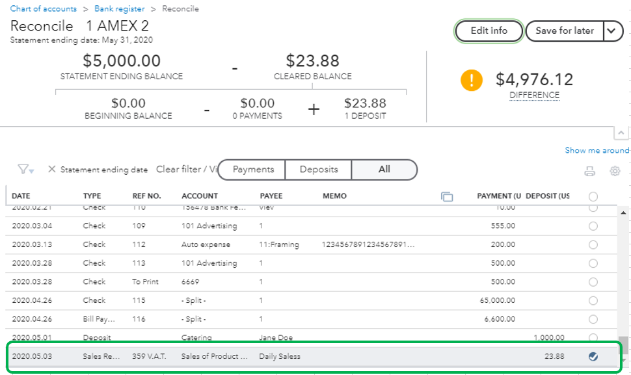
Task: Click Clear filter / View all link
Action: tap(187, 169)
